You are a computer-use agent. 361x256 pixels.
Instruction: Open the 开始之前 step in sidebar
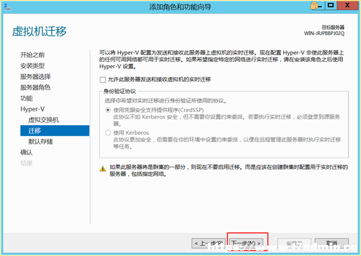(x=33, y=55)
